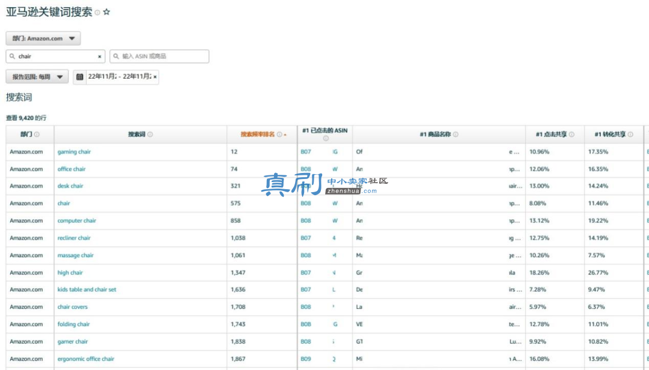Open the 'gamer chair' search term link
Image resolution: width=649 pixels, height=370 pixels.
pos(73,342)
